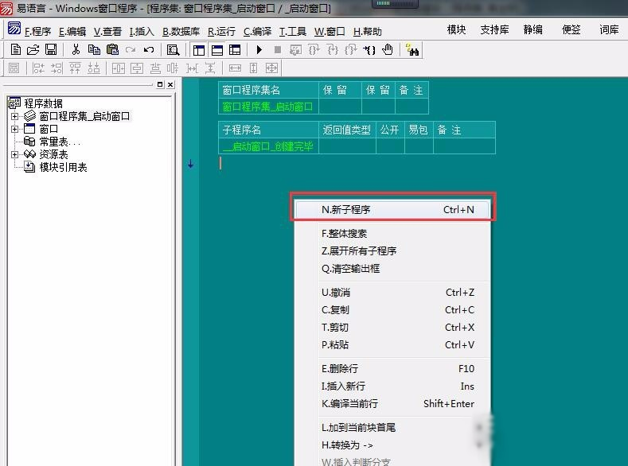Image resolution: width=628 pixels, height=466 pixels.
Task: Expand the 窗口程序集_启动窗口 tree node
Action: pyautogui.click(x=15, y=116)
